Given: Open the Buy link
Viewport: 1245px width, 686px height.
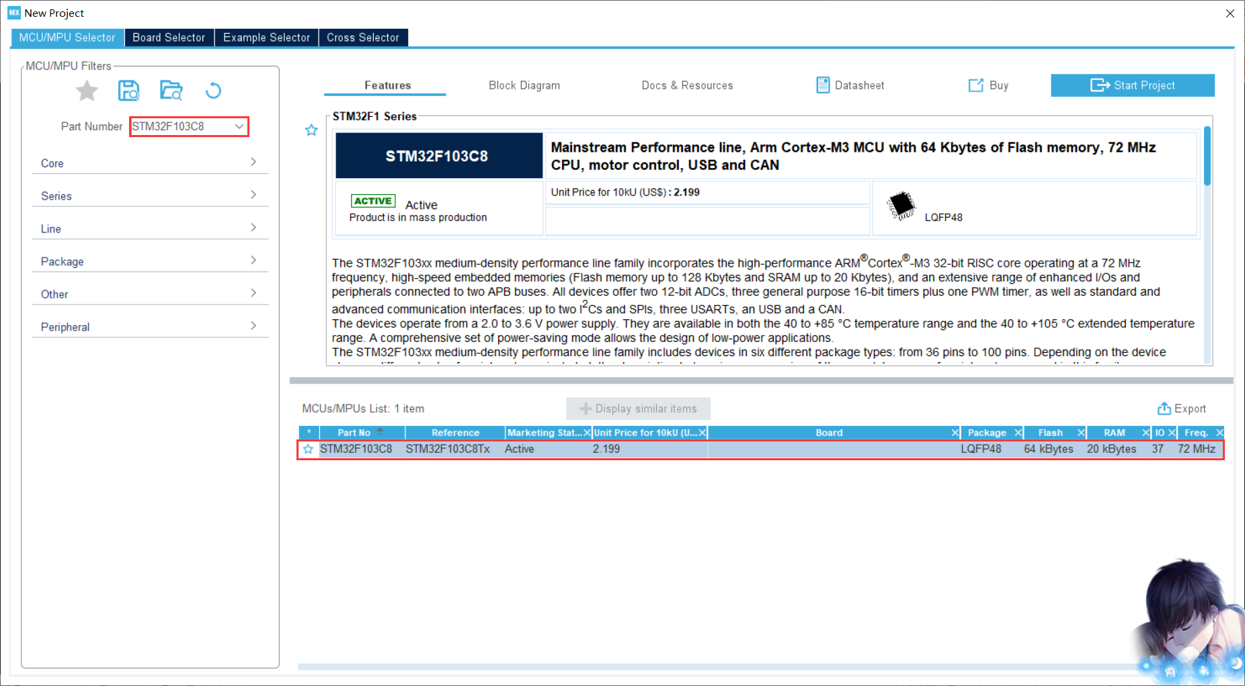Looking at the screenshot, I should [x=988, y=85].
